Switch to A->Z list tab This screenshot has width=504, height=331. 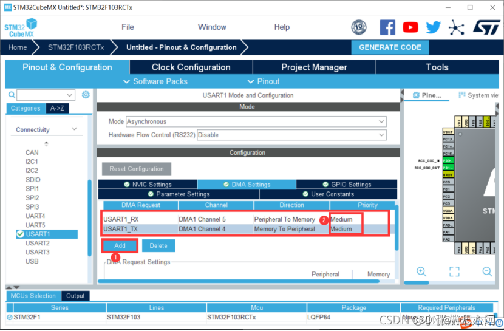pyautogui.click(x=57, y=108)
